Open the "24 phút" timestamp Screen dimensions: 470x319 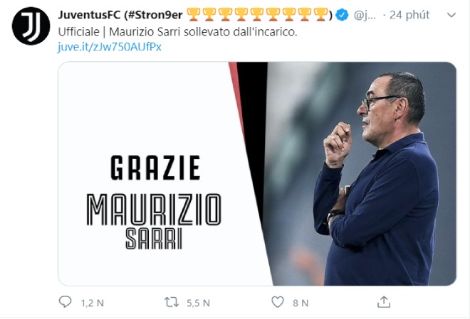[x=406, y=15]
